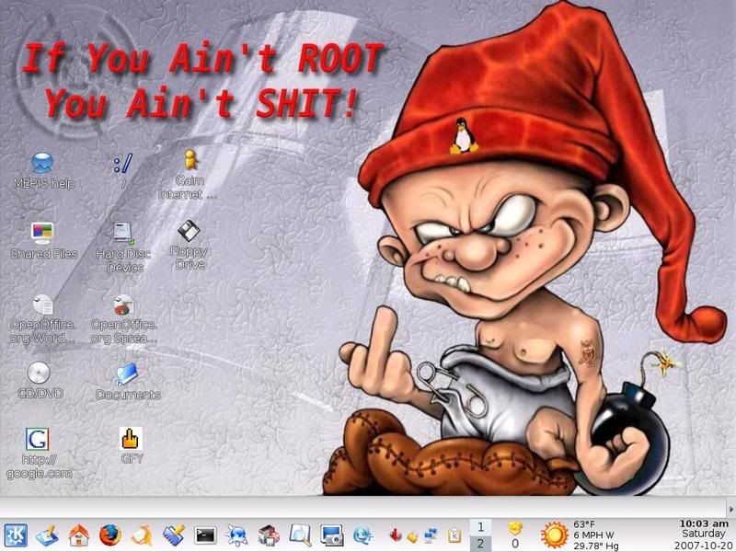Open the Klipper clipboard tray icon
The image size is (736, 552).
tap(454, 535)
